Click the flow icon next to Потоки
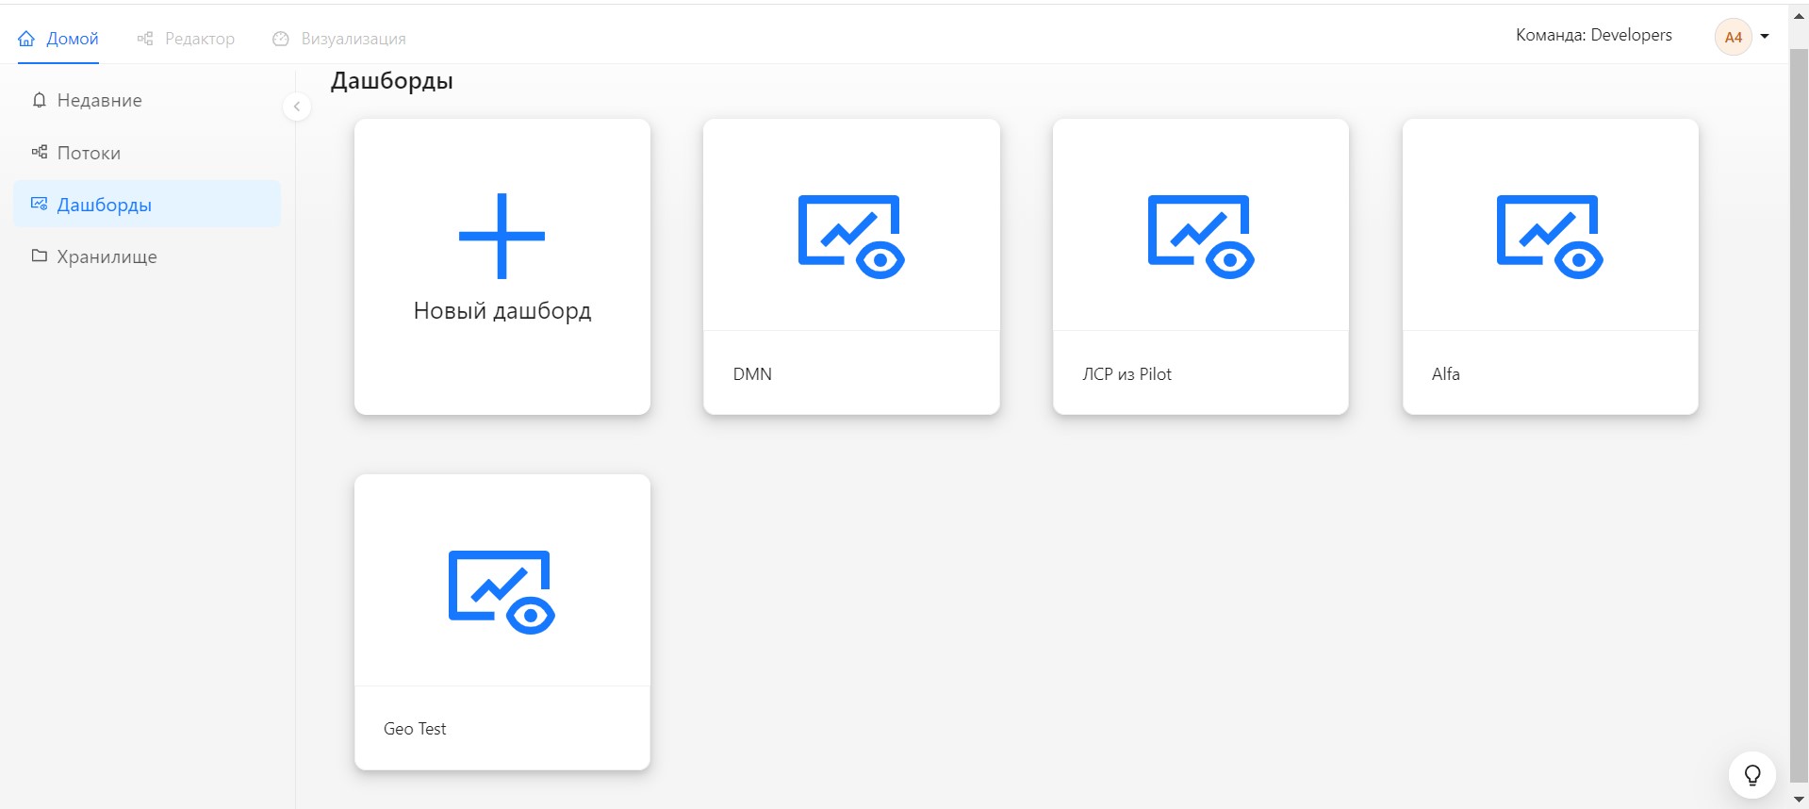Viewport: 1809px width, 809px height. (39, 152)
